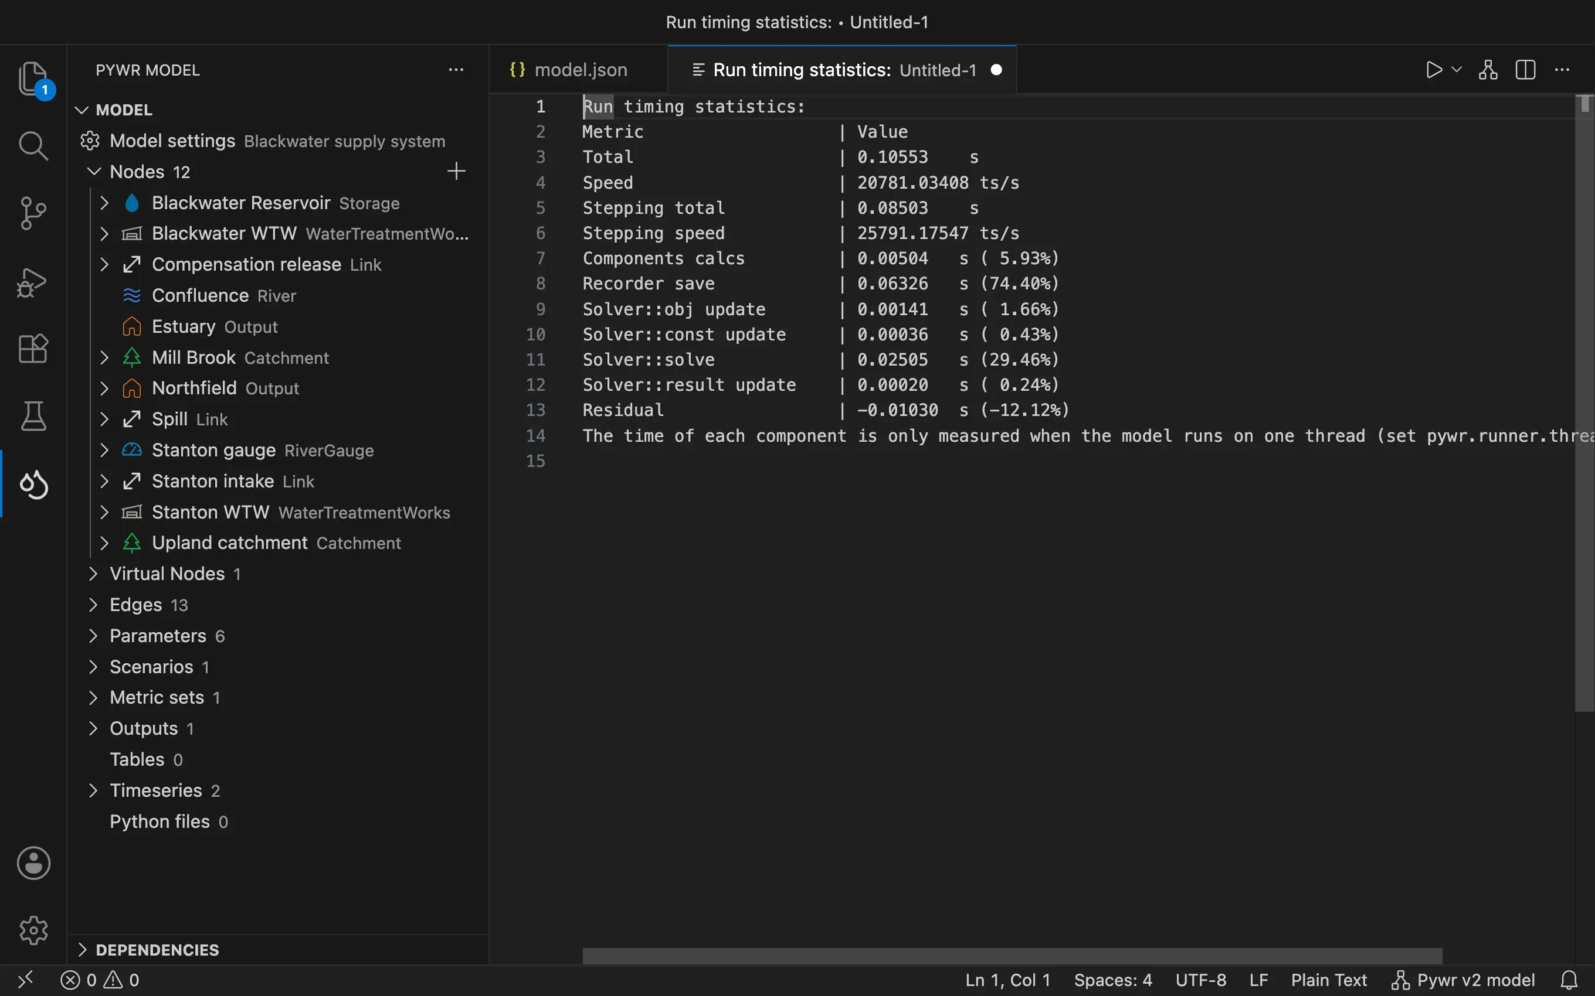Click the Estuary output house icon
The image size is (1595, 996).
[x=132, y=326]
